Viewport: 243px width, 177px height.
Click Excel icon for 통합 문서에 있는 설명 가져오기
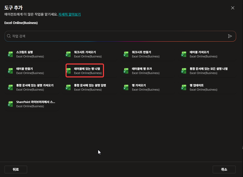tap(10, 87)
